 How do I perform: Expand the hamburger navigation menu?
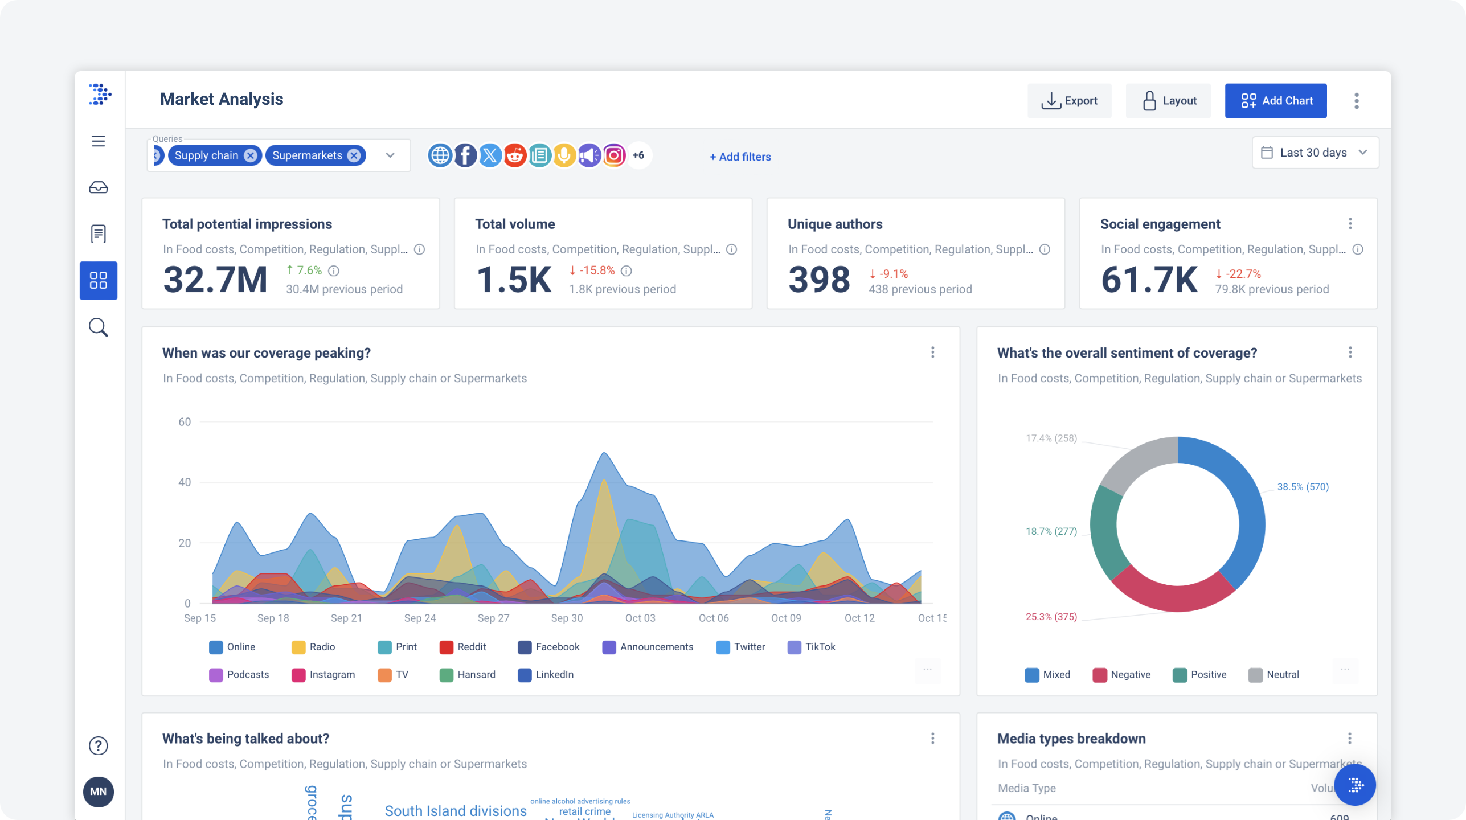click(98, 141)
